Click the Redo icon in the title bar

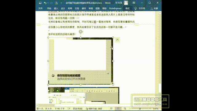click(x=51, y=3)
